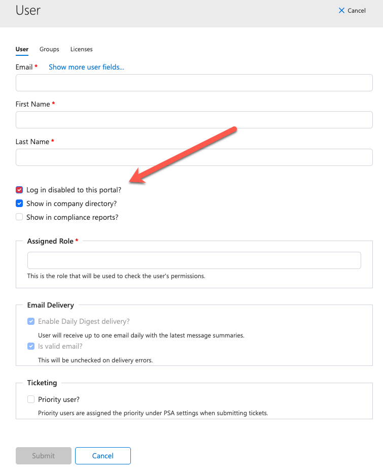The height and width of the screenshot is (471, 383).
Task: Check the Priority user checkbox
Action: (31, 399)
